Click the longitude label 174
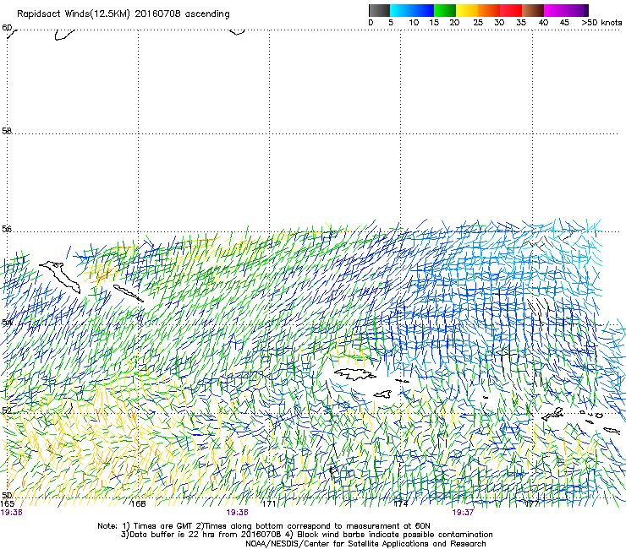 401,504
